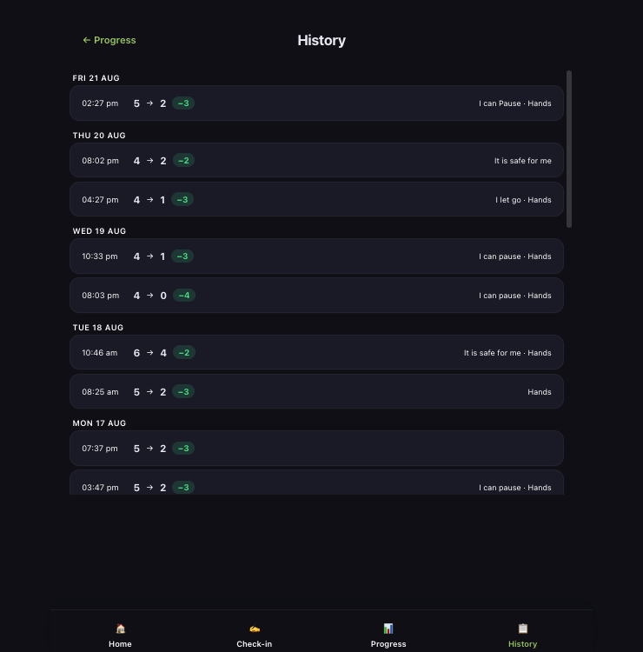Click the −4 change badge

click(x=184, y=296)
